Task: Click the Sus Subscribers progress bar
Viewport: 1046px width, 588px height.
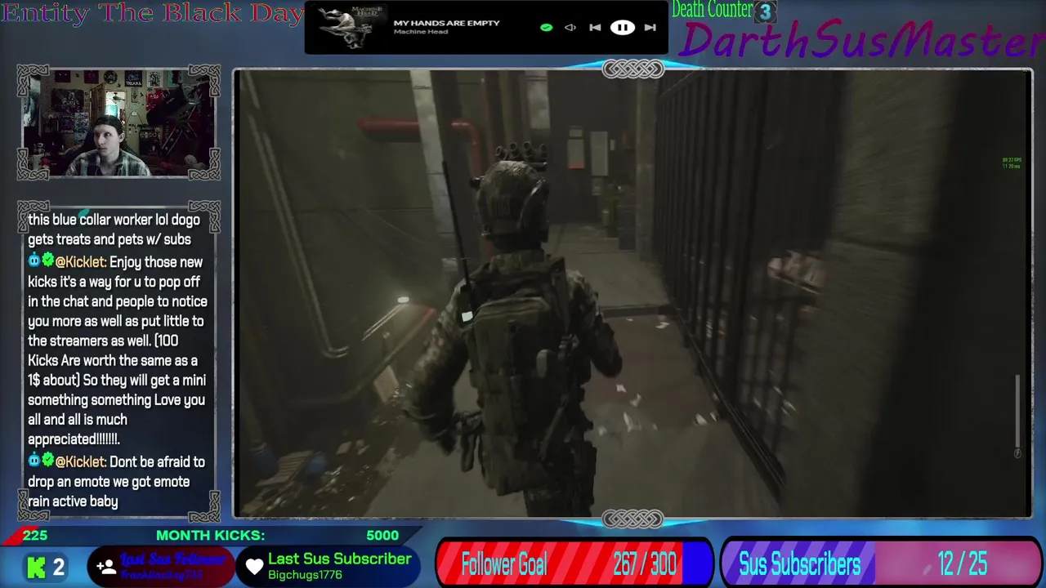Action: click(x=880, y=564)
